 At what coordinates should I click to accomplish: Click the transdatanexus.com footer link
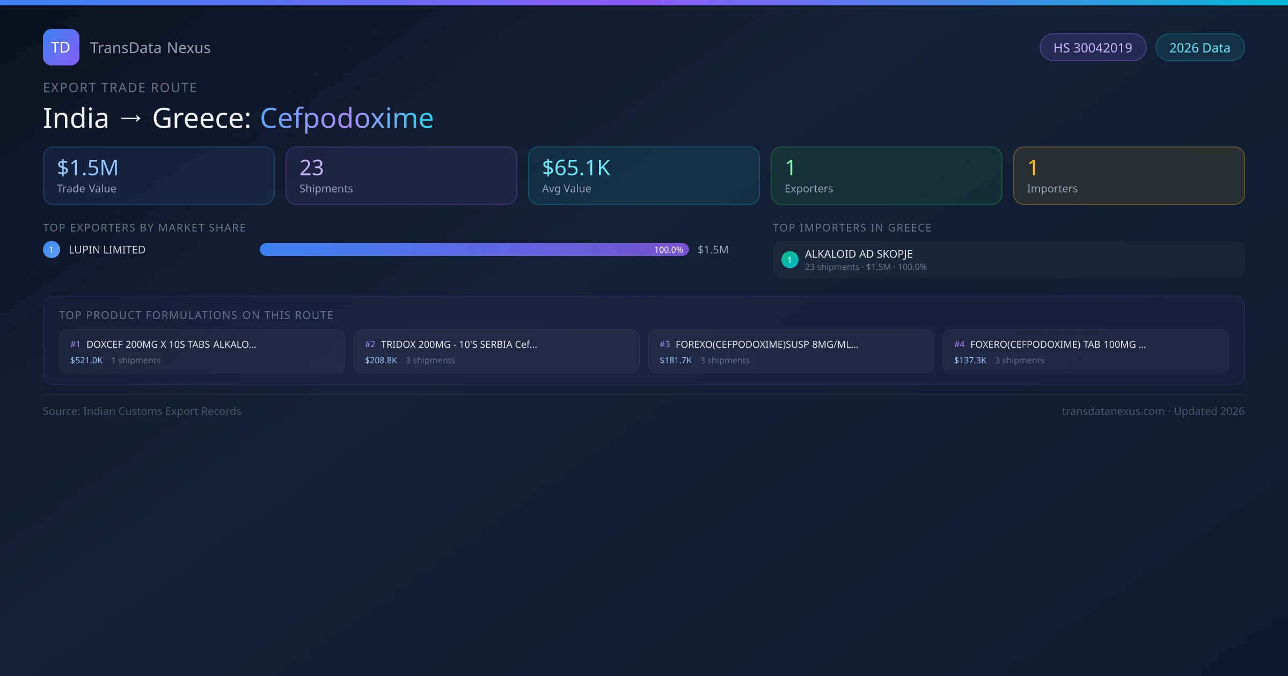pyautogui.click(x=1113, y=411)
